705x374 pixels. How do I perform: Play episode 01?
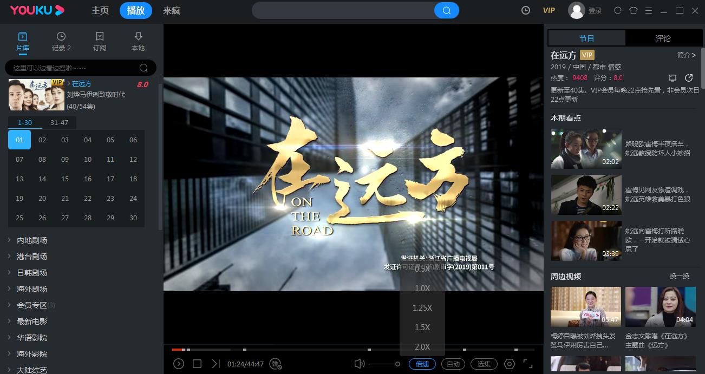point(19,140)
